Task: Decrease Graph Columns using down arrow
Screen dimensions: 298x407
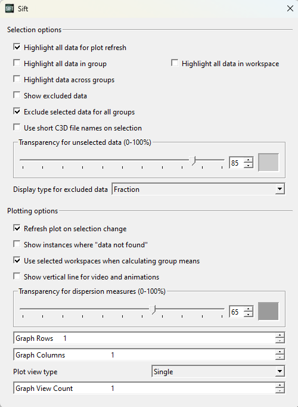Action: [x=280, y=358]
